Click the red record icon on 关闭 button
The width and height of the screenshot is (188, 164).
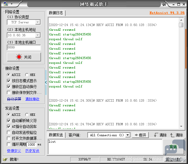click(19, 57)
